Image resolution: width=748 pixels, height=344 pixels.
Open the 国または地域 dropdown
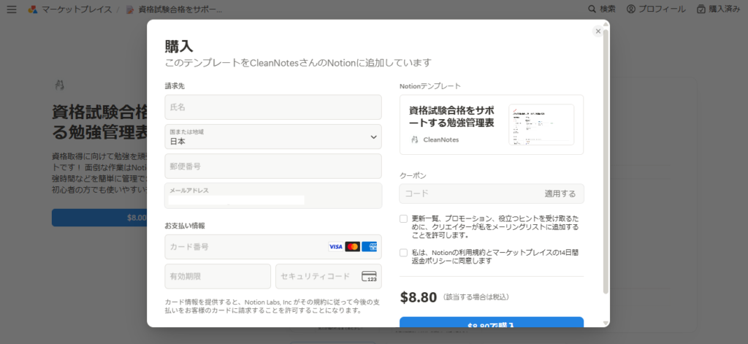[x=273, y=137]
